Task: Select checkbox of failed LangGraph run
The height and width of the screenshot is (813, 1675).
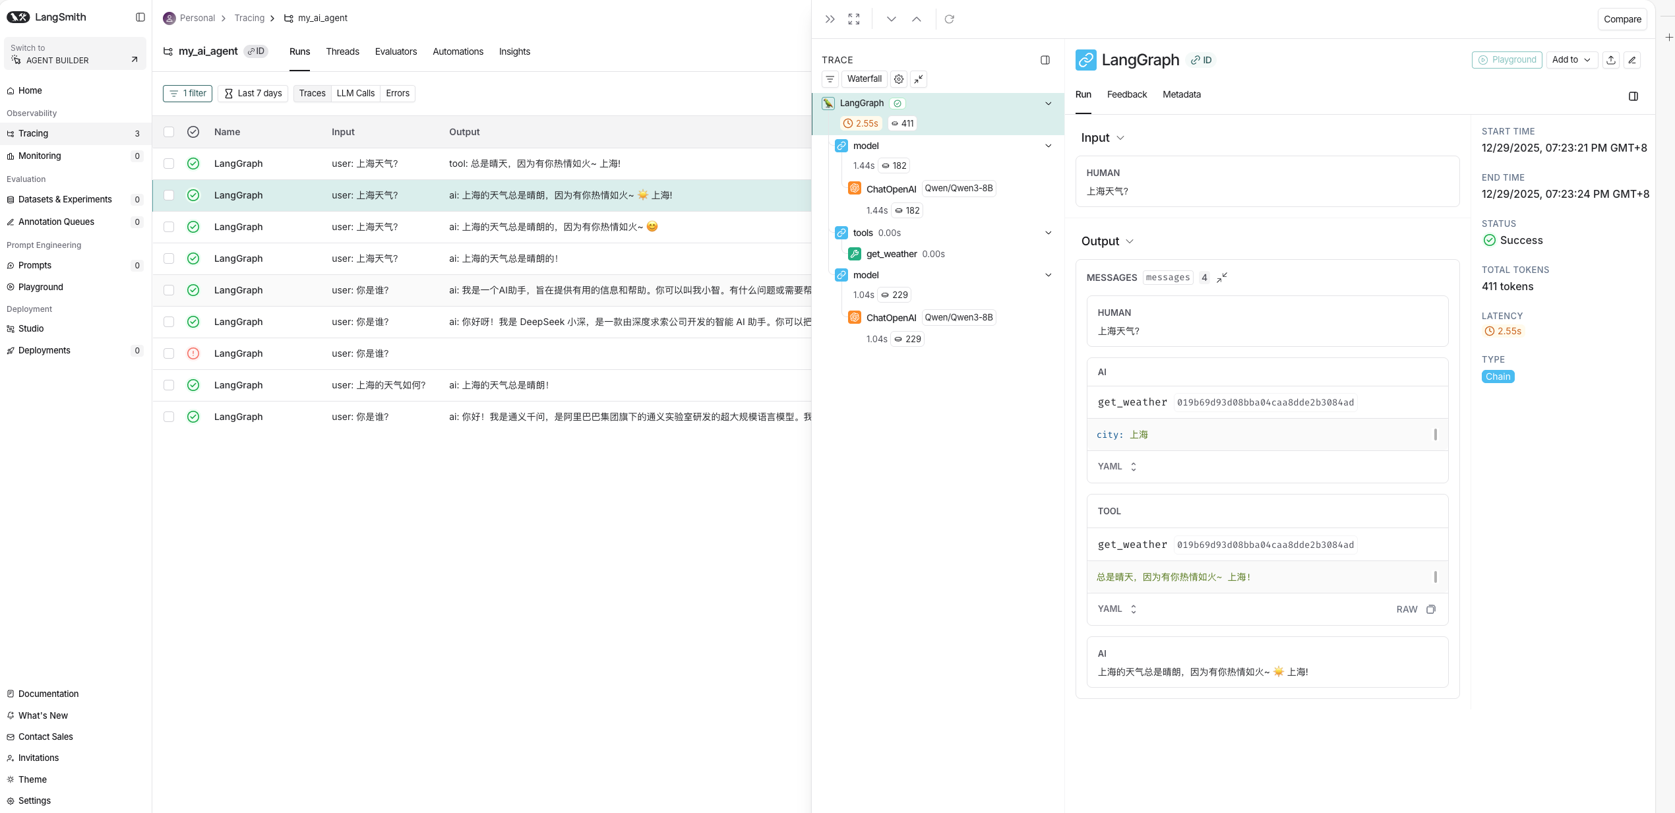Action: click(x=169, y=353)
